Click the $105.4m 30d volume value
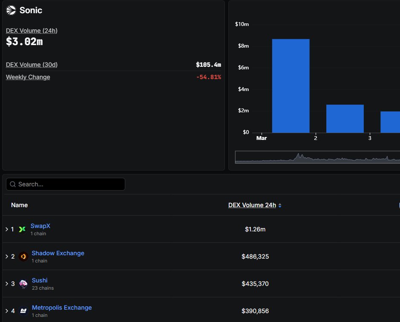 [208, 65]
